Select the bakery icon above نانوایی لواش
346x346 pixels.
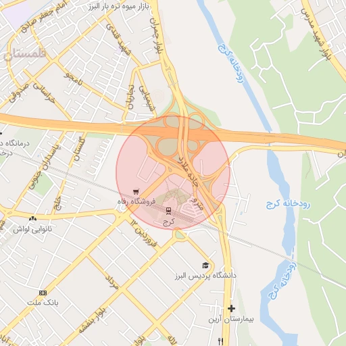[32, 218]
